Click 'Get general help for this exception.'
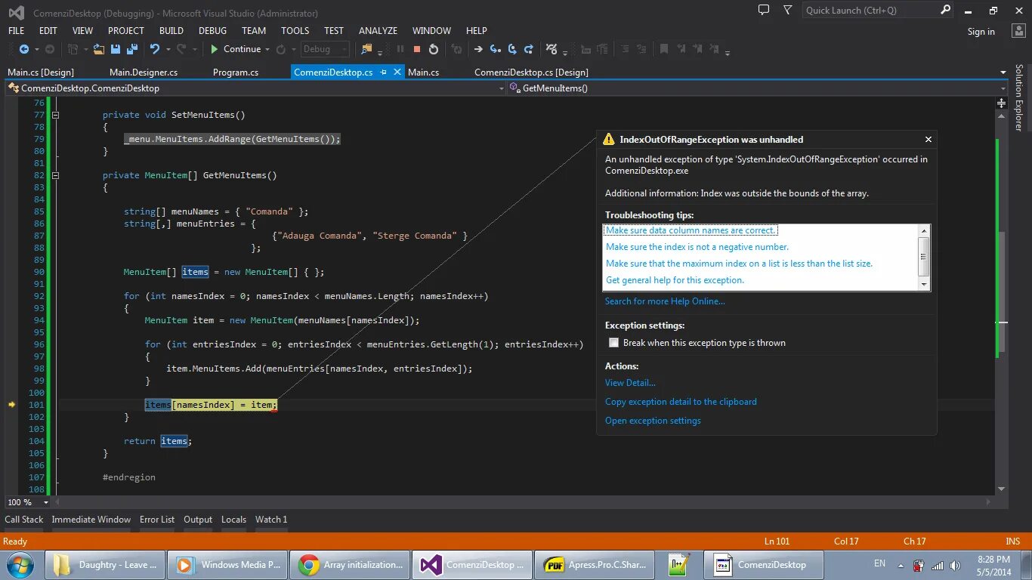 (x=675, y=280)
